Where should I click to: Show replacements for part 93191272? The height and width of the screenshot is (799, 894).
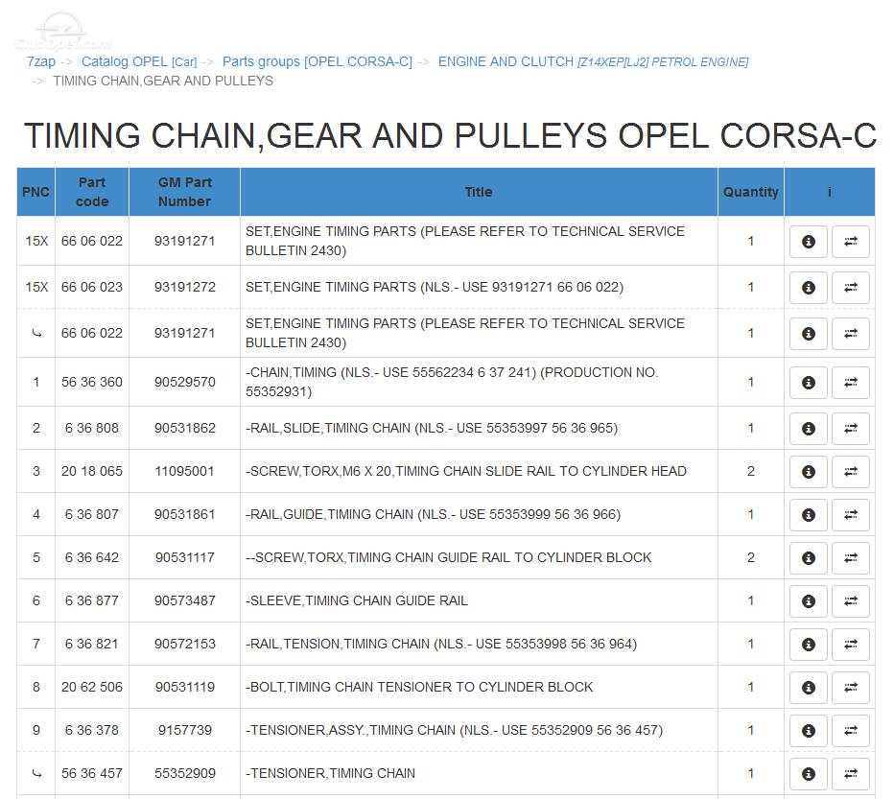coord(850,288)
